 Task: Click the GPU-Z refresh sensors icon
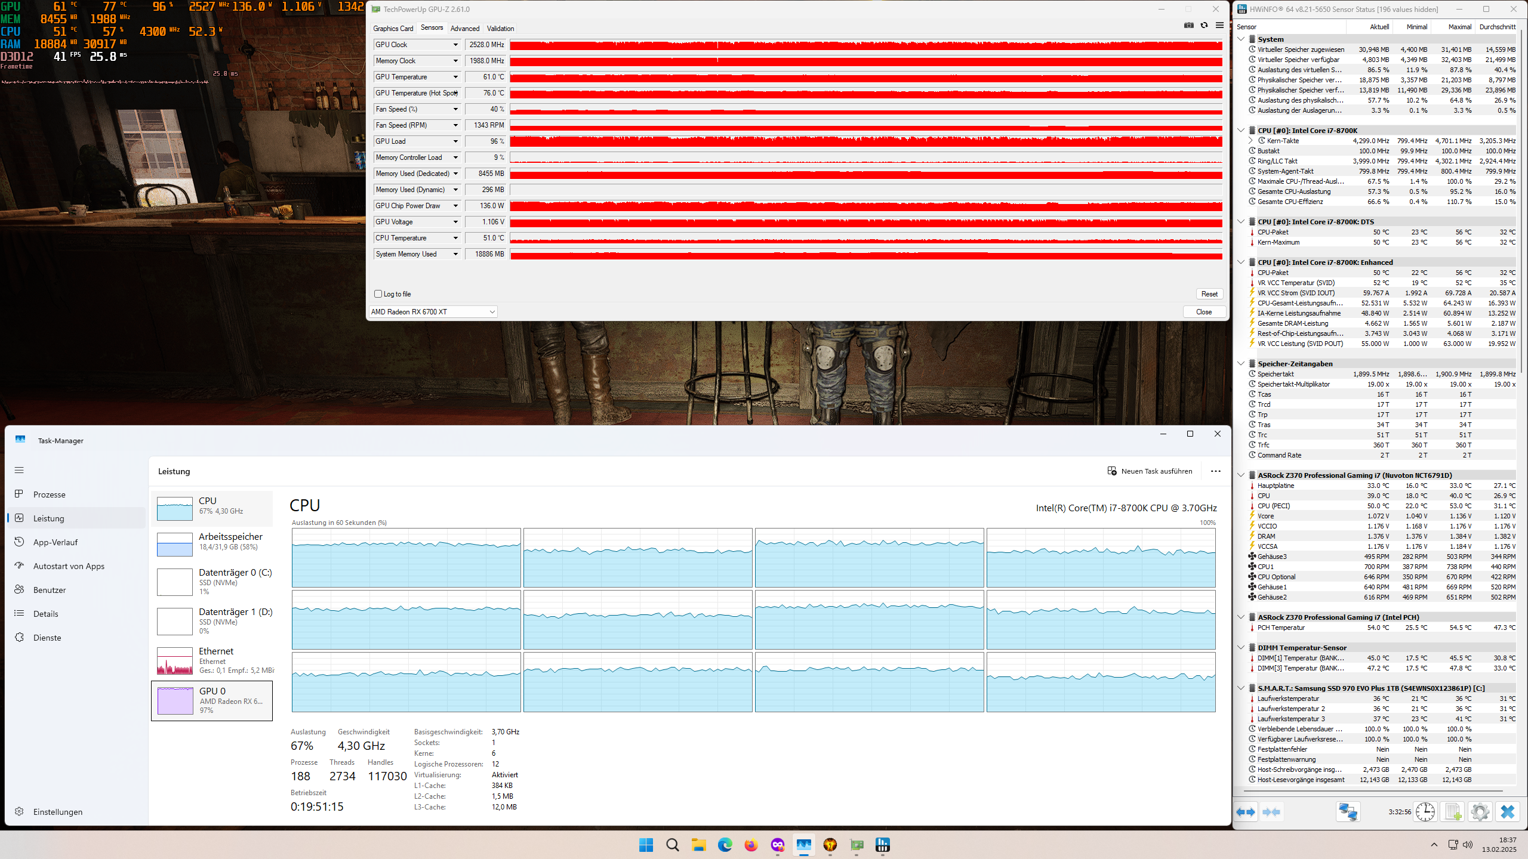(x=1204, y=25)
